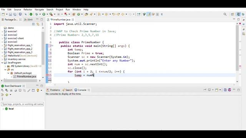Run the program with green Run button

click(44, 14)
